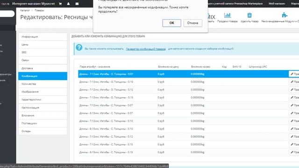Open the Количества product tab
This screenshot has width=299, height=168.
pyautogui.click(x=43, y=84)
